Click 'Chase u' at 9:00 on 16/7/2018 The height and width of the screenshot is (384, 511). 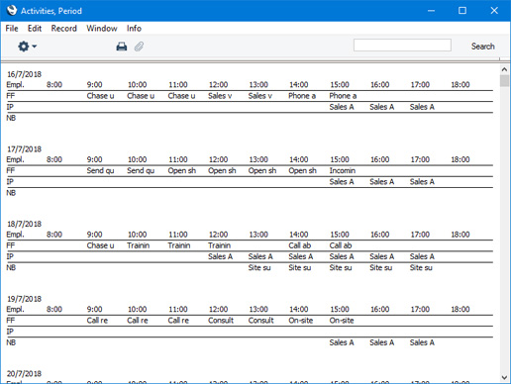[x=100, y=96]
